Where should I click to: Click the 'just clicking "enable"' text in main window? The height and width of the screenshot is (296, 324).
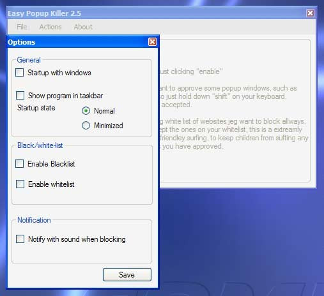(x=191, y=71)
